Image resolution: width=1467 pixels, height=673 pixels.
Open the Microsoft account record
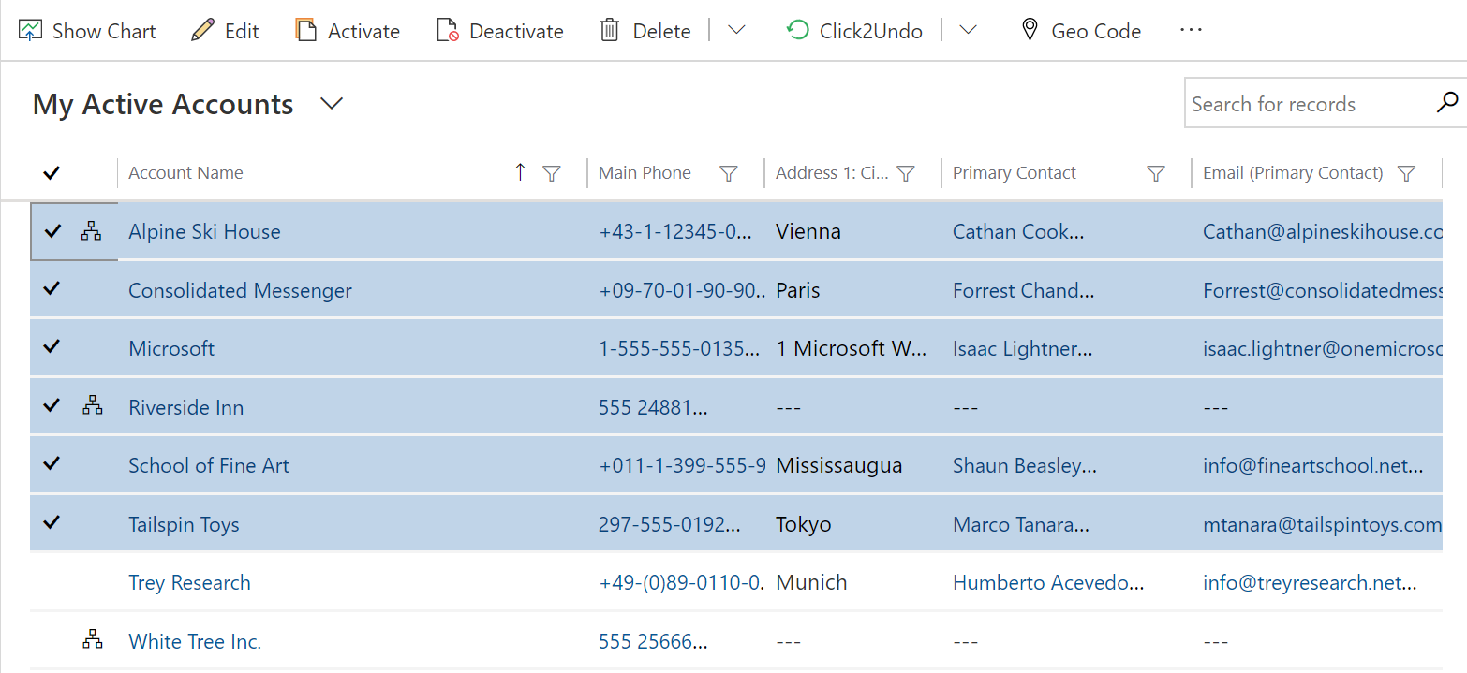tap(171, 348)
